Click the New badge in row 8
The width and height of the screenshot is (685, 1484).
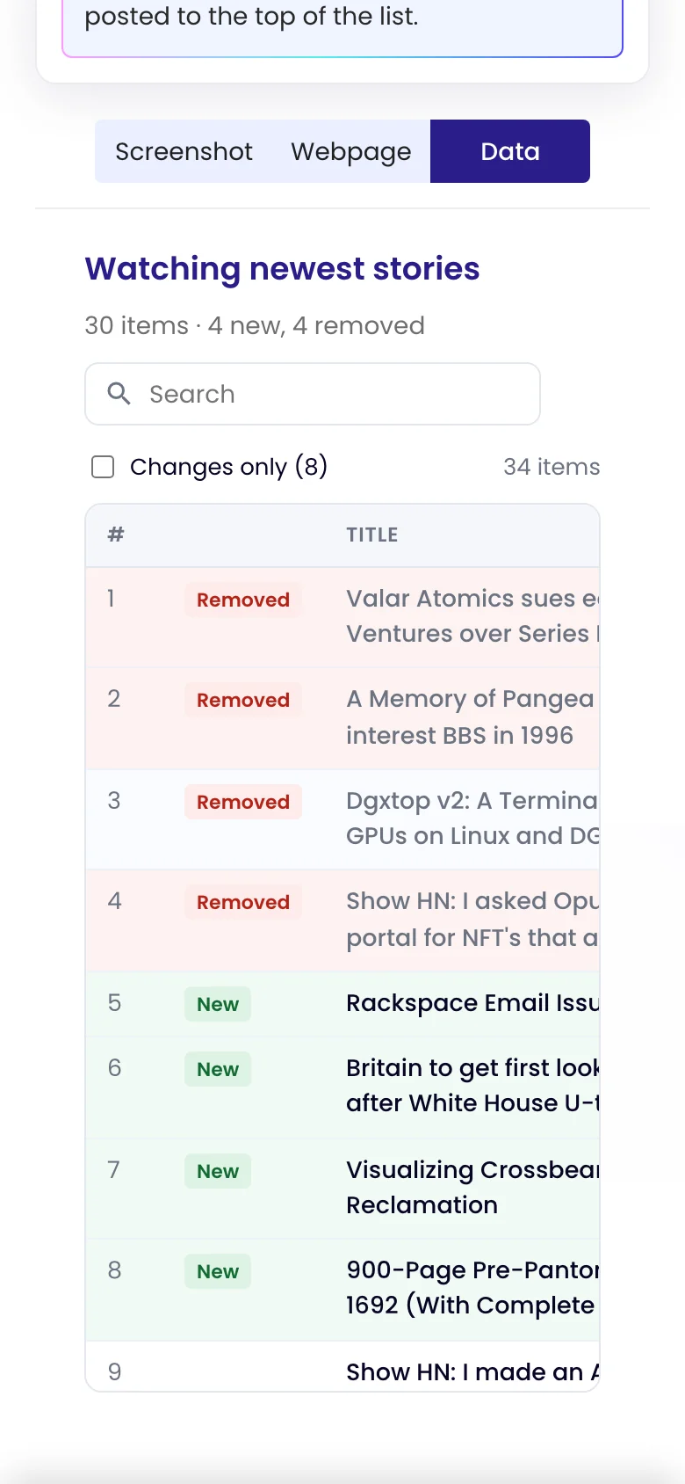(218, 1271)
